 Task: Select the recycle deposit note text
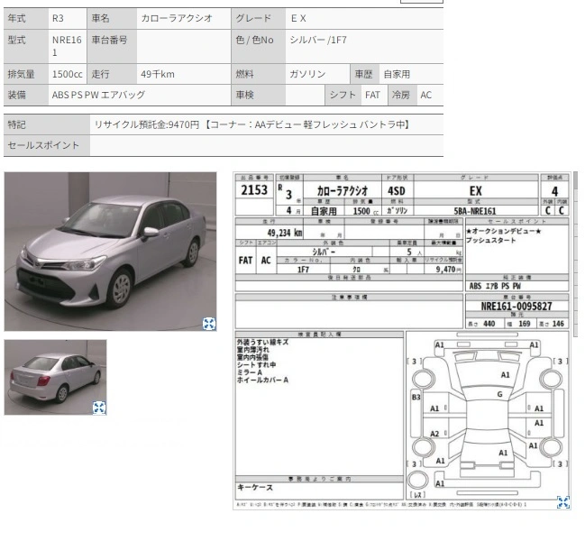coord(251,124)
